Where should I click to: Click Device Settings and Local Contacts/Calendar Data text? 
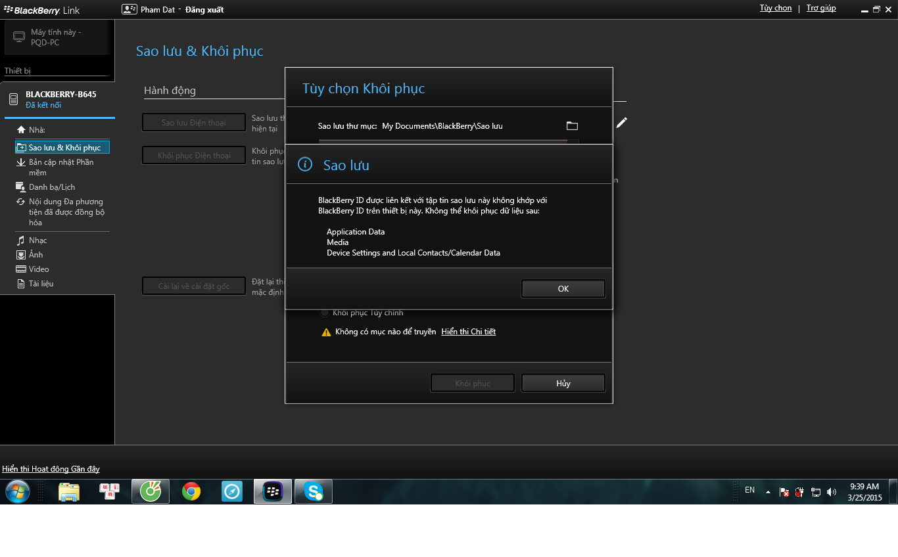click(414, 253)
